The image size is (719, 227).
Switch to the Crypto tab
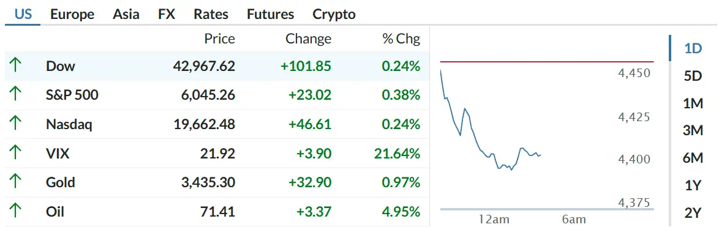(334, 14)
